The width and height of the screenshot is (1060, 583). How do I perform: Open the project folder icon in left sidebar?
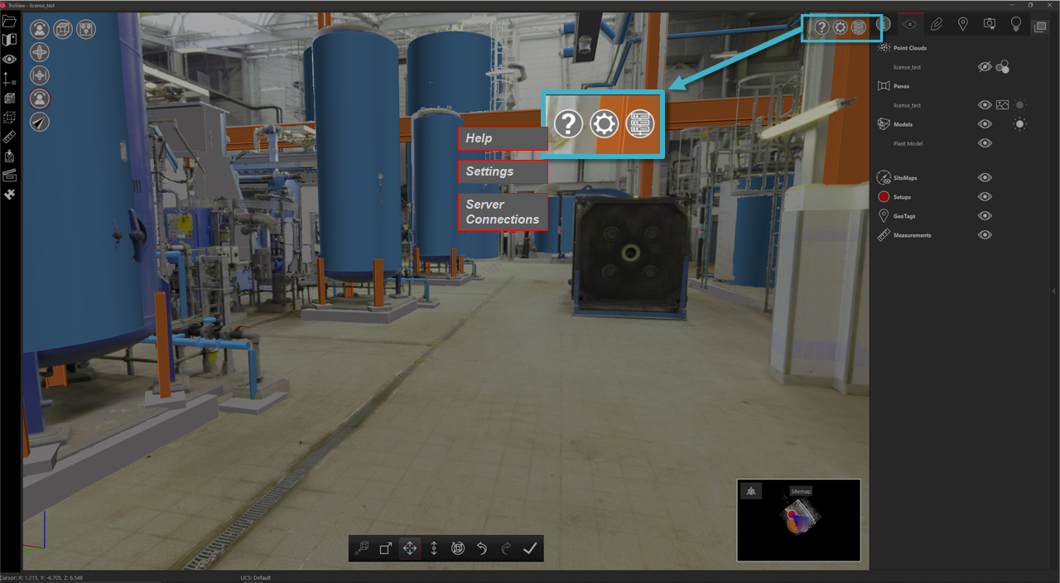pos(10,21)
